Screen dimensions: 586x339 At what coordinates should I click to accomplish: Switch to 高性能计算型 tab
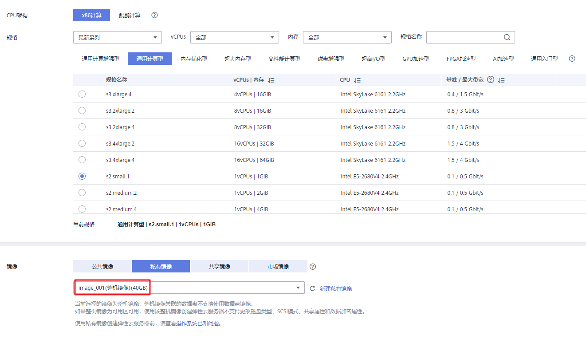pyautogui.click(x=284, y=59)
